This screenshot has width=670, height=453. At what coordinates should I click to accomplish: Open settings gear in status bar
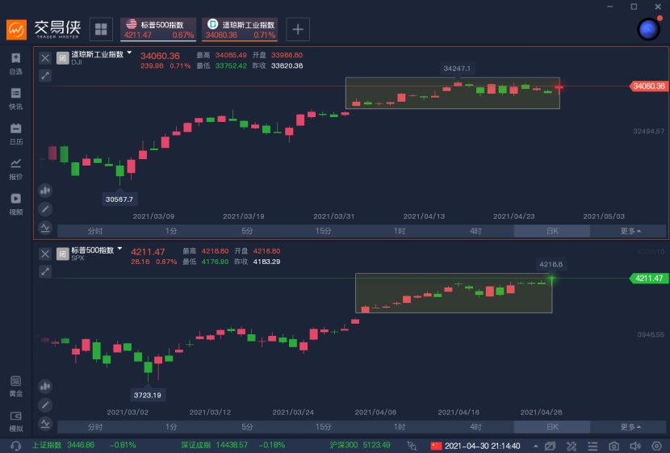pyautogui.click(x=657, y=446)
